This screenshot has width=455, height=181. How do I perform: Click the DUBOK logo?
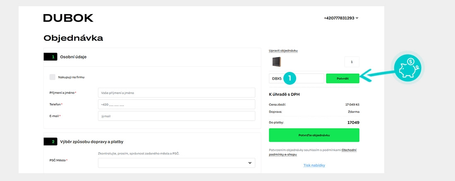[x=68, y=18]
